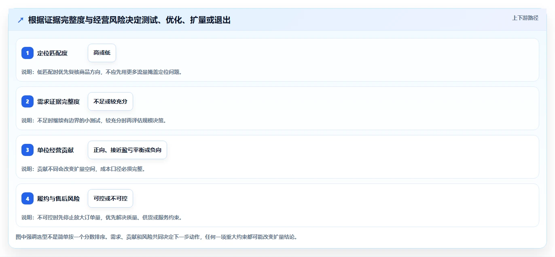The width and height of the screenshot is (555, 257).
Task: Click the footer text 图中强调选型不是简单按一个分数排序
Action: [x=157, y=237]
